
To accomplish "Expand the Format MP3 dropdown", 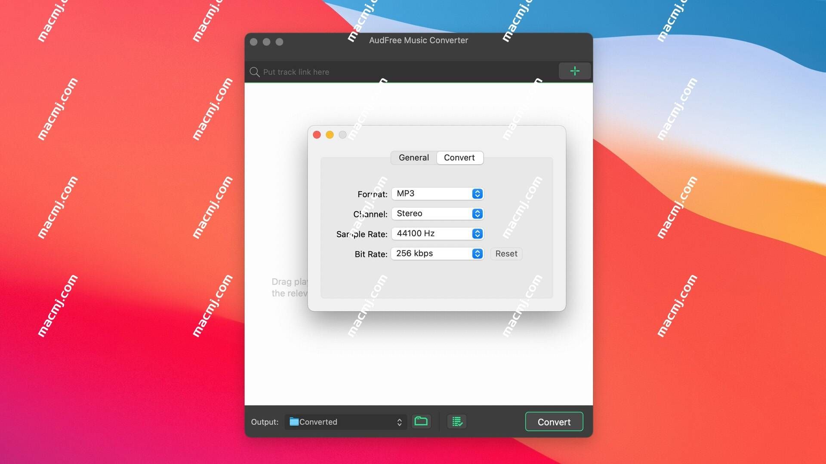I will point(477,194).
